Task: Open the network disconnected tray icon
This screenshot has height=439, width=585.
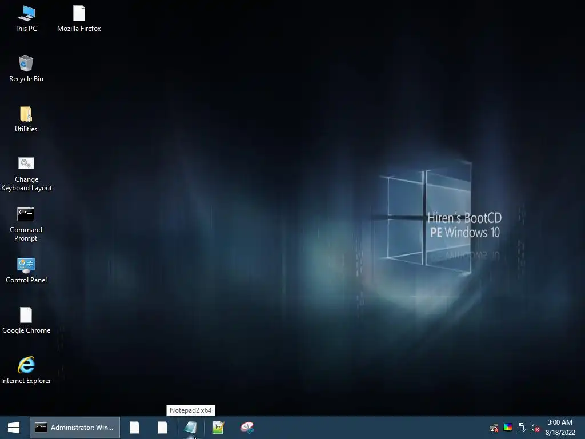Action: [x=494, y=428]
